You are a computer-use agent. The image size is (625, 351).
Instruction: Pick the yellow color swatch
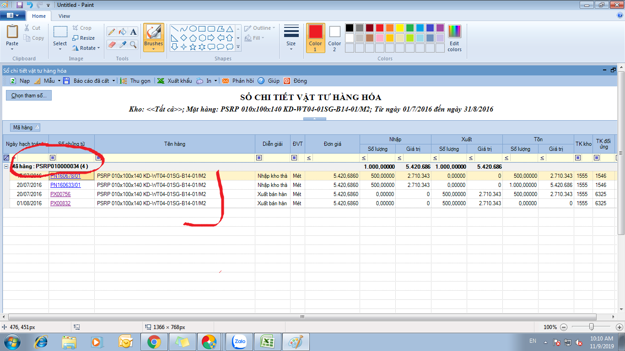tap(399, 28)
